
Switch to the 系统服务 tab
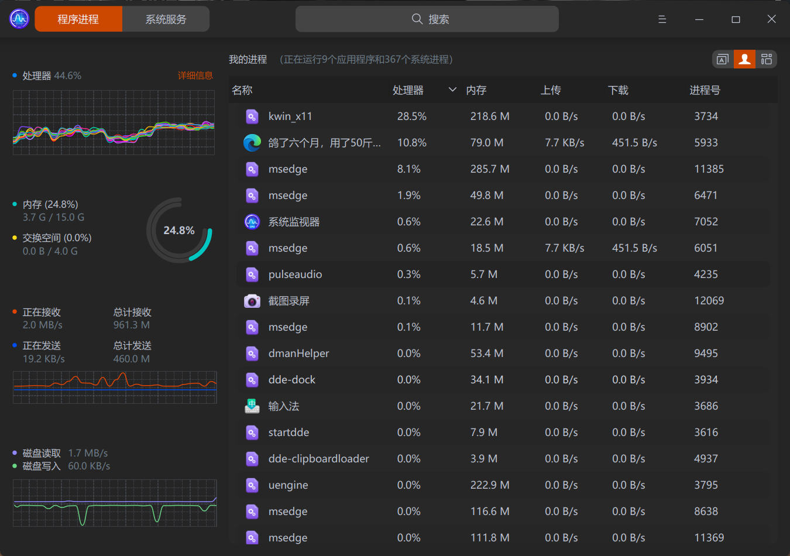click(x=166, y=19)
